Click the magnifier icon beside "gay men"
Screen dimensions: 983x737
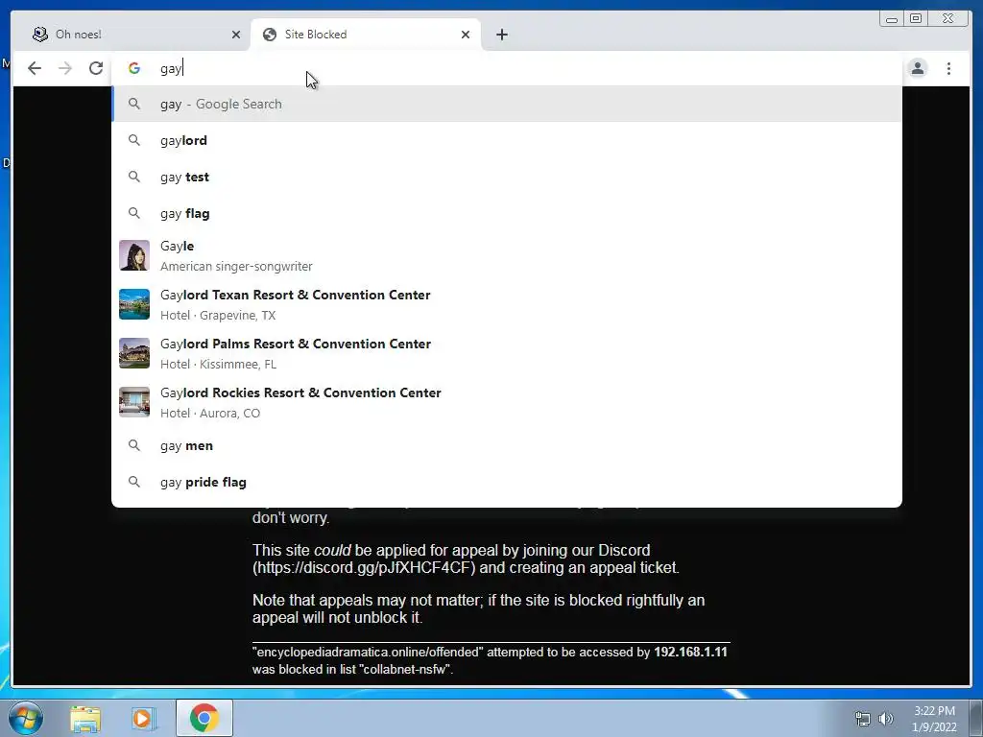pyautogui.click(x=134, y=445)
